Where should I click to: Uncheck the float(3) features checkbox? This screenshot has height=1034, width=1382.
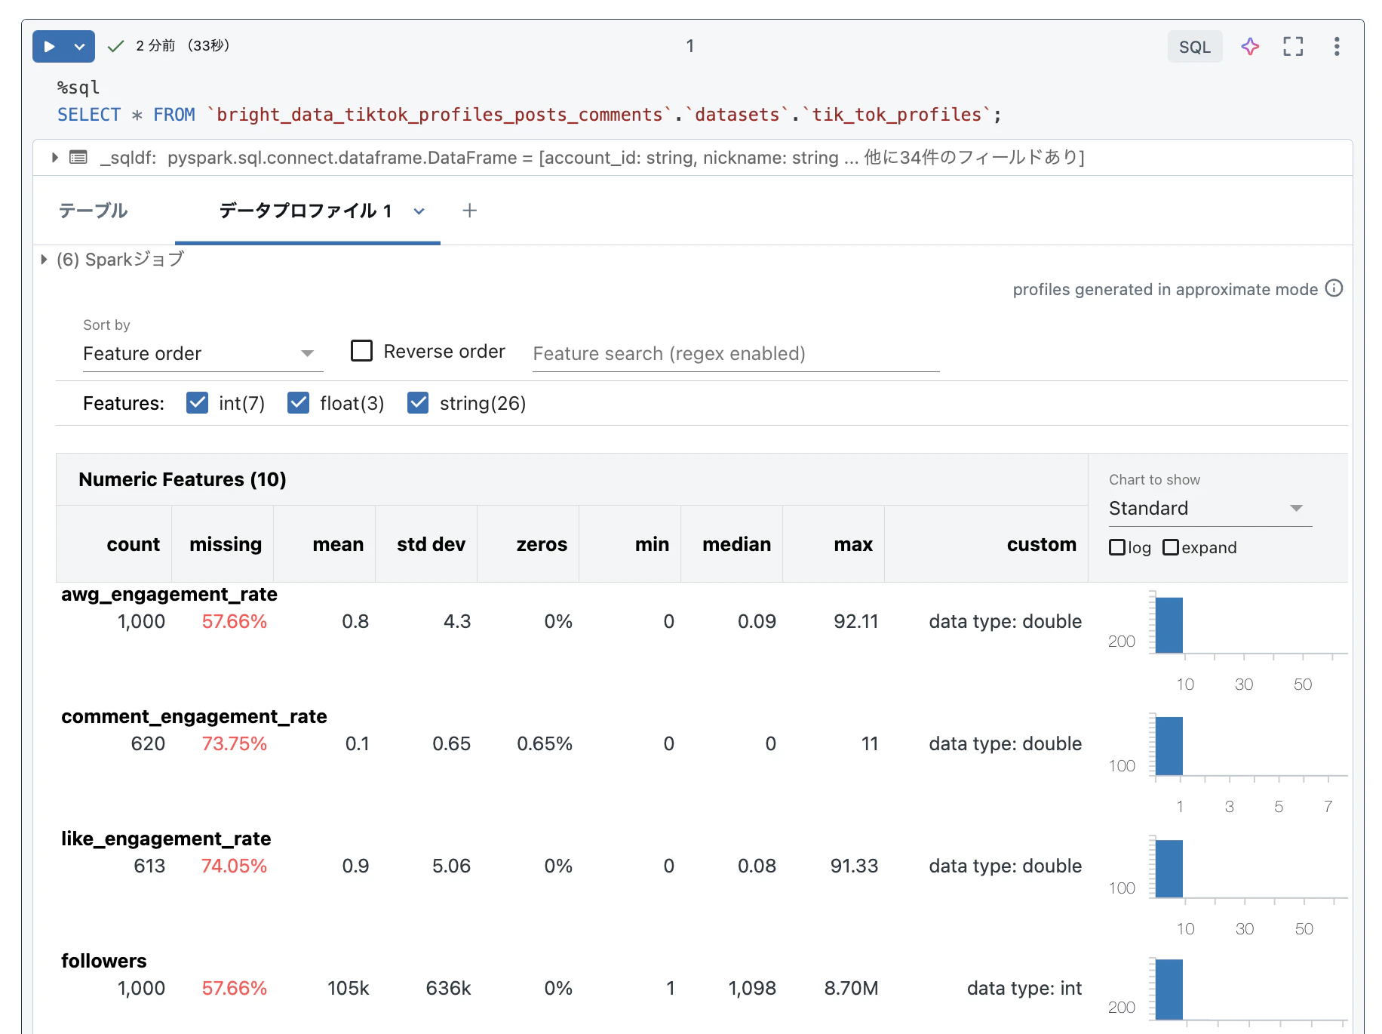pyautogui.click(x=299, y=403)
